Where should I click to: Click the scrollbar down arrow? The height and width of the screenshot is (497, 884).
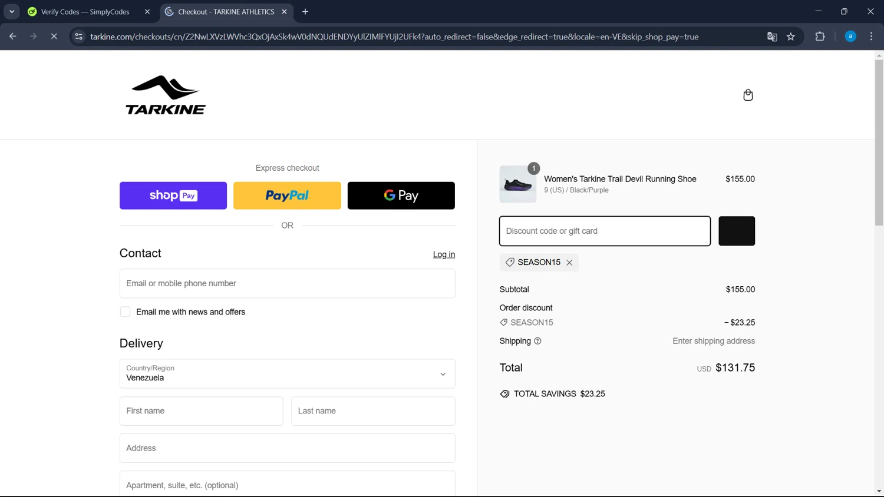pos(879,491)
